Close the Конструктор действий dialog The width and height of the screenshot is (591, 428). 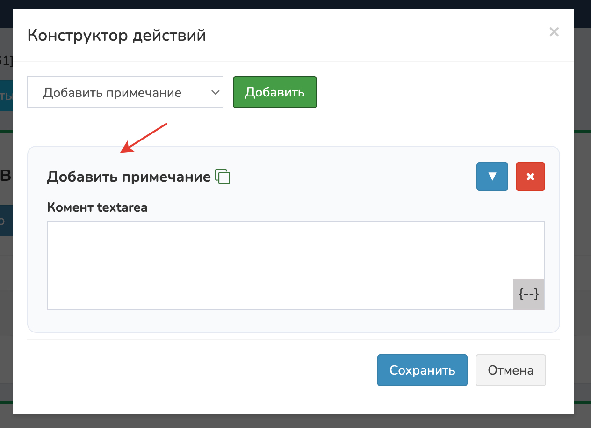[554, 32]
